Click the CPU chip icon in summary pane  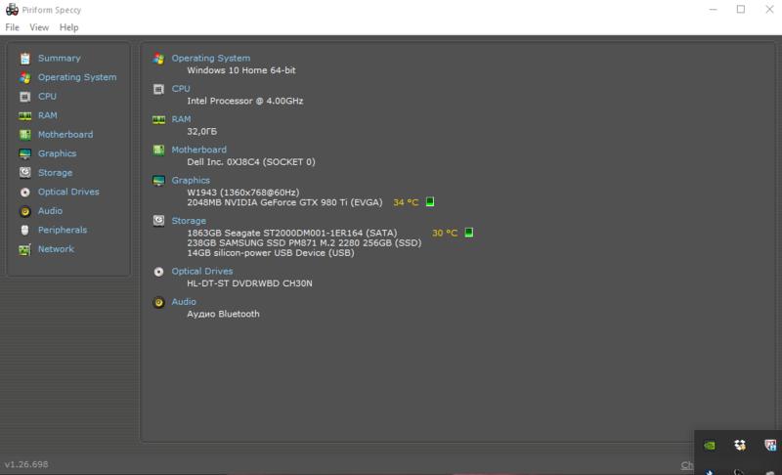(x=158, y=89)
